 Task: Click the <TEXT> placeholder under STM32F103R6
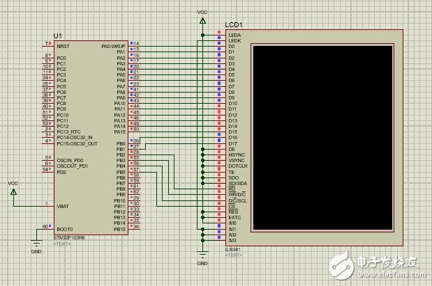pyautogui.click(x=62, y=244)
